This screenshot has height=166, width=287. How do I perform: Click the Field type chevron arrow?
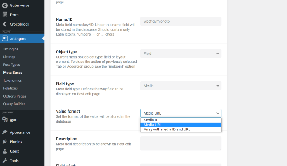tap(218, 86)
